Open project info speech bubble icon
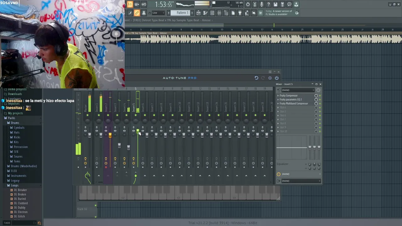This screenshot has height=226, width=402. tap(289, 4)
